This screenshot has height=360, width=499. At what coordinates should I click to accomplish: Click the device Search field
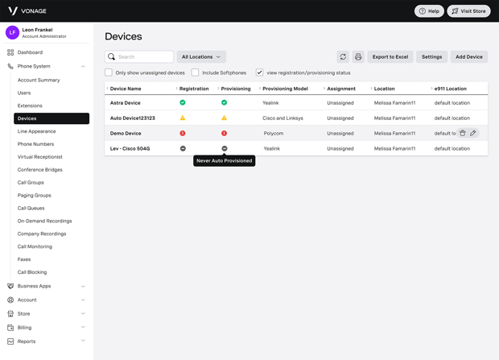[144, 57]
